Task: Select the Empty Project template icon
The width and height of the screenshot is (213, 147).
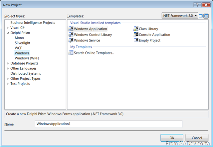Action: point(136,40)
